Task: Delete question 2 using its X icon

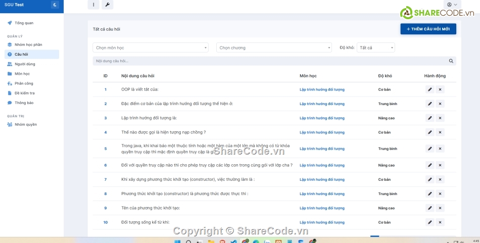Action: click(440, 104)
